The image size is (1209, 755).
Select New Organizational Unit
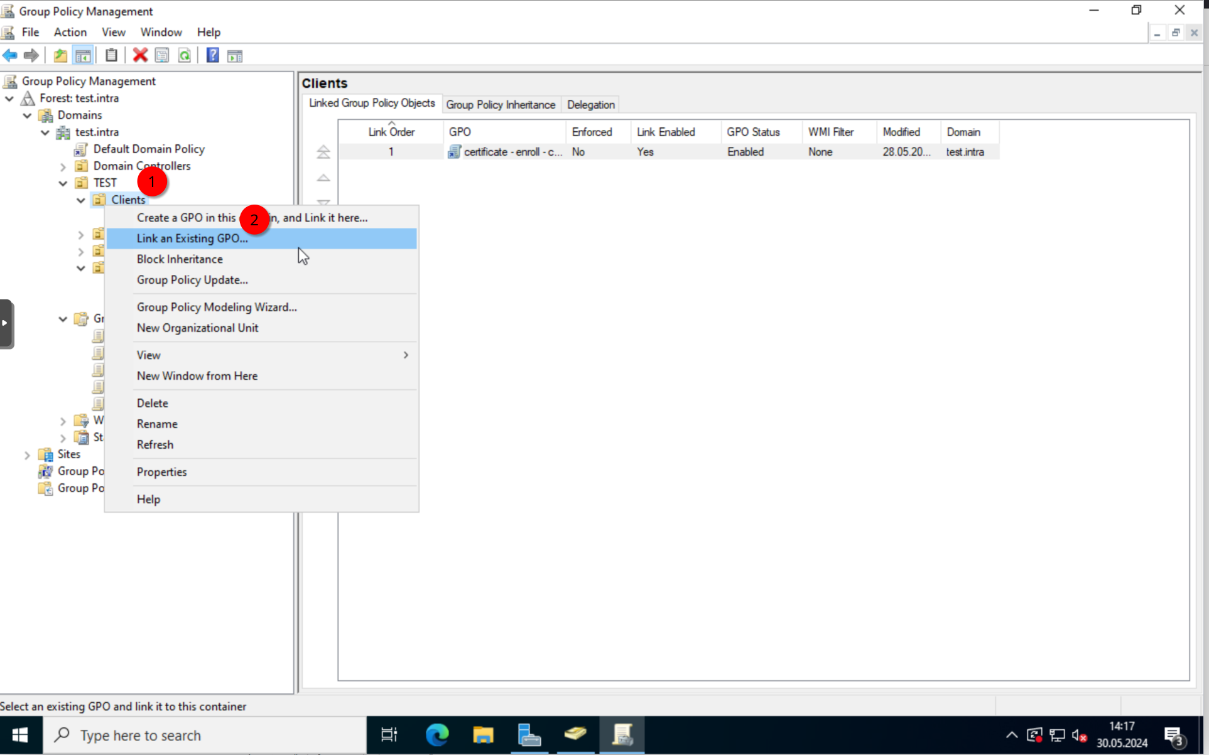(261, 328)
